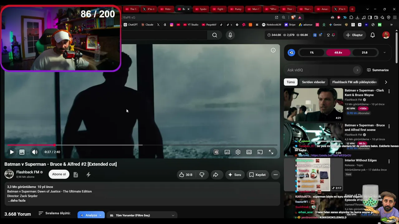Mute the video volume speaker
The image size is (399, 224).
[35, 152]
